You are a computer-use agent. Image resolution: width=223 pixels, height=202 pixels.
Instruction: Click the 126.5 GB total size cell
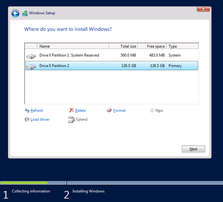pyautogui.click(x=129, y=66)
